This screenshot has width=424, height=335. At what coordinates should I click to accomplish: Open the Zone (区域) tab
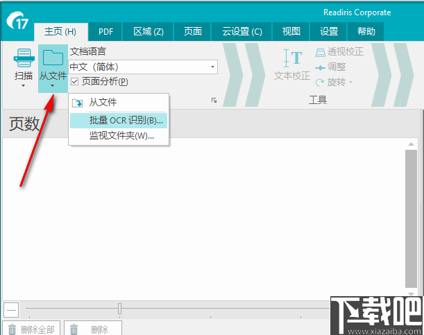[149, 32]
